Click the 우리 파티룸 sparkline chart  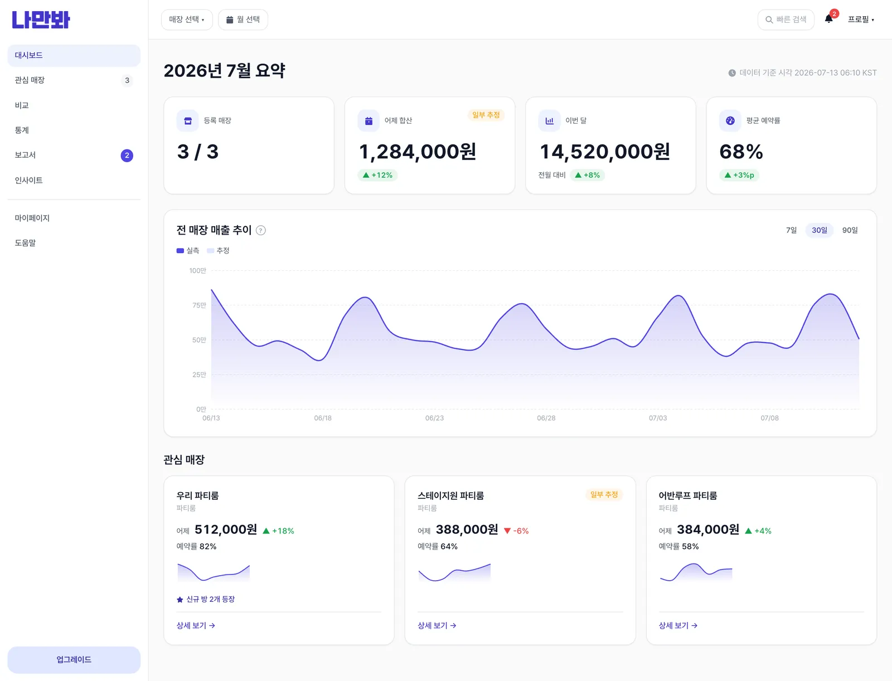coord(214,572)
